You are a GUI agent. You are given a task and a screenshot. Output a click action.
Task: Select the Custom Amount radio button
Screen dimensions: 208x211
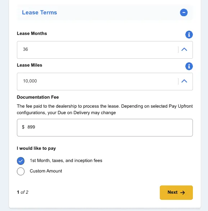pyautogui.click(x=21, y=171)
